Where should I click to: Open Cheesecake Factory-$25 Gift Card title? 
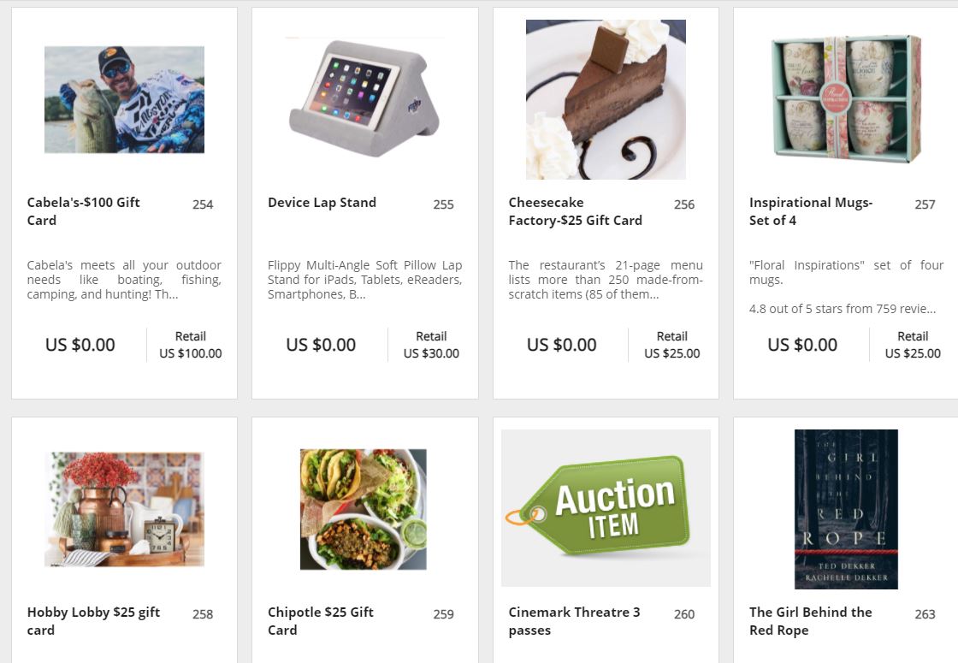575,211
